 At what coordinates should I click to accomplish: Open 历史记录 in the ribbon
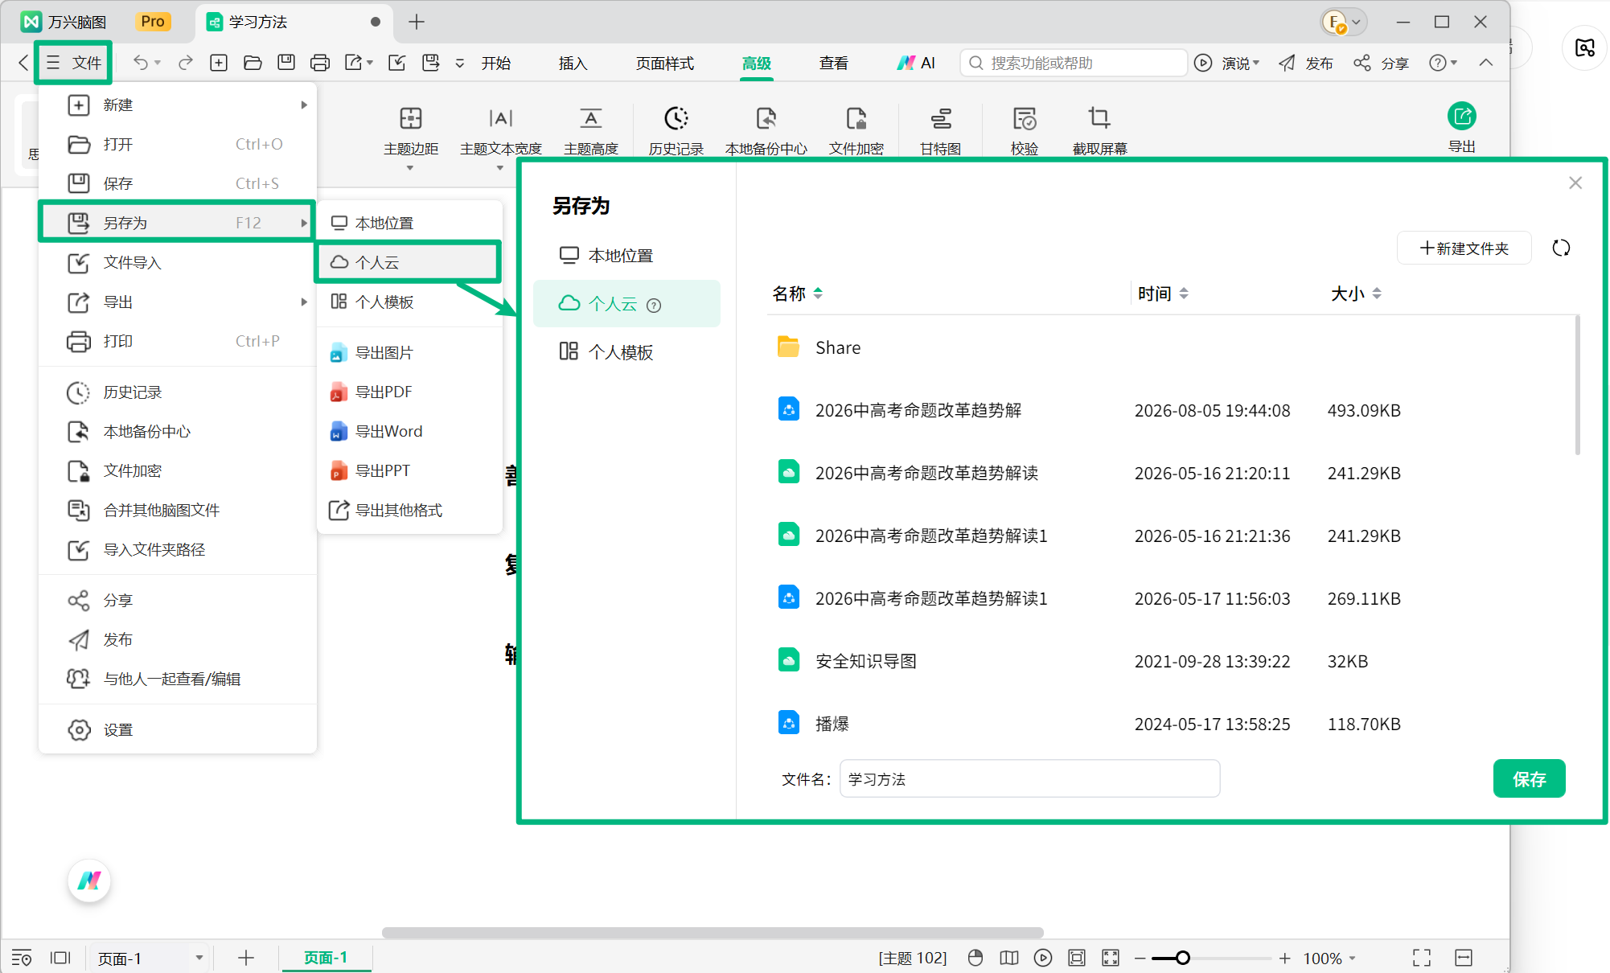pos(676,131)
